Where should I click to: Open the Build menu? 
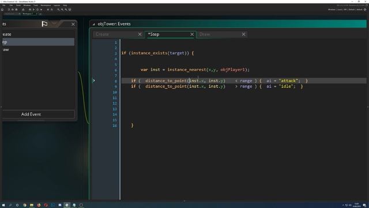pos(18,5)
